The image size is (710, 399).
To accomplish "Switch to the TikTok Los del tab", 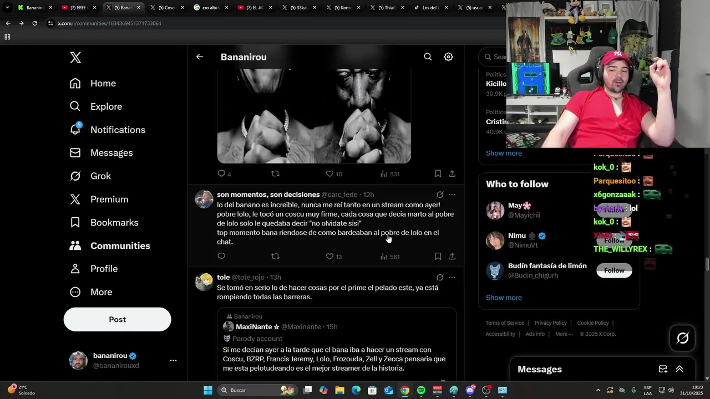I will click(x=430, y=8).
